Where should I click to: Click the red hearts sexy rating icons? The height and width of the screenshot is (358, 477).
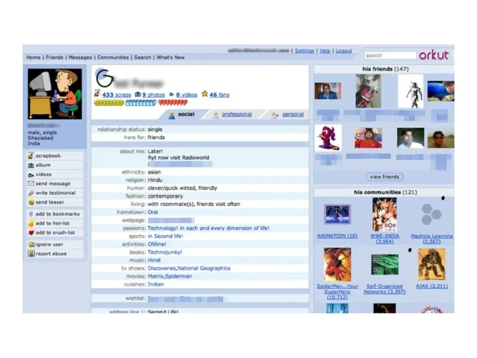click(173, 103)
